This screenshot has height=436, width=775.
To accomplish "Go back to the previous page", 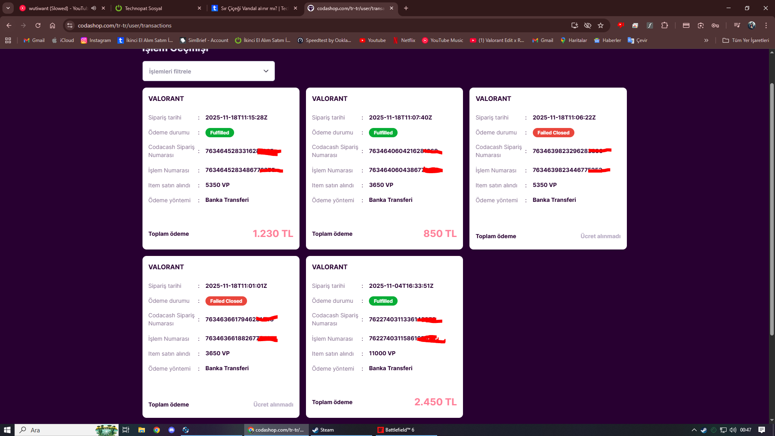I will [x=9, y=25].
